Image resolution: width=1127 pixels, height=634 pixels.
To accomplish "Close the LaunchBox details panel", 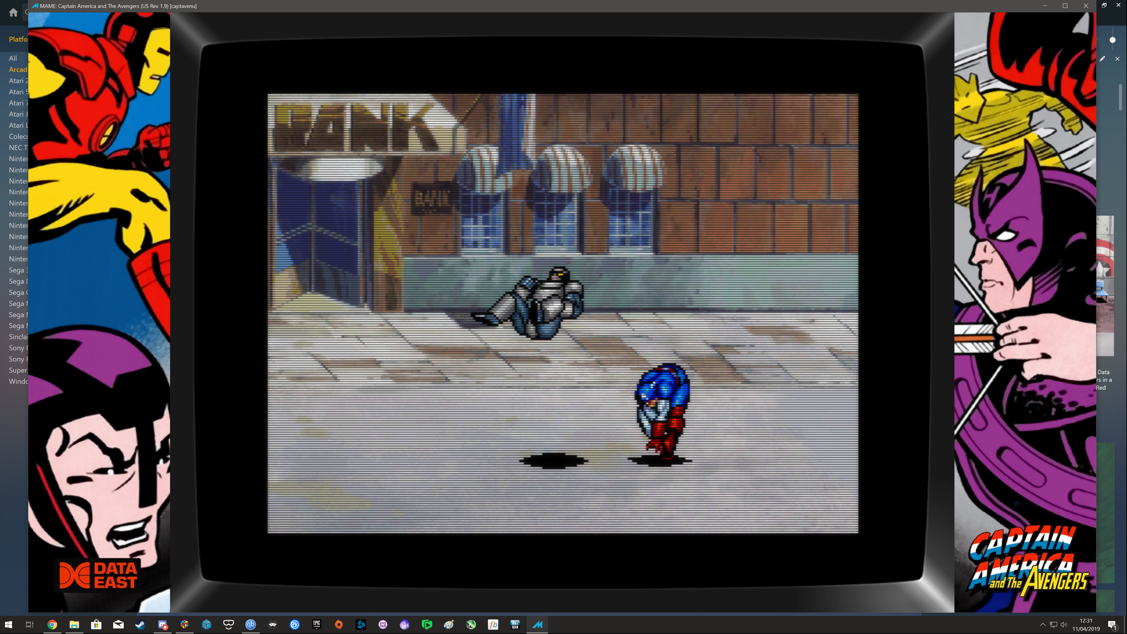I will point(1117,59).
